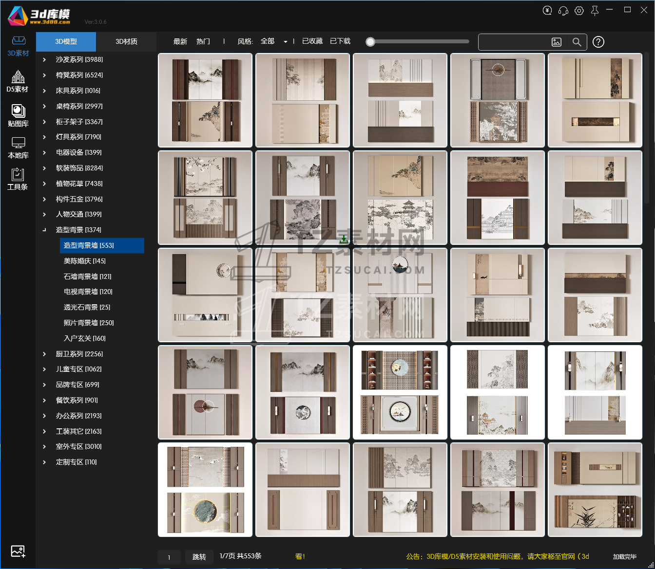
Task: Open the D5素材 sidebar section
Action: [18, 81]
